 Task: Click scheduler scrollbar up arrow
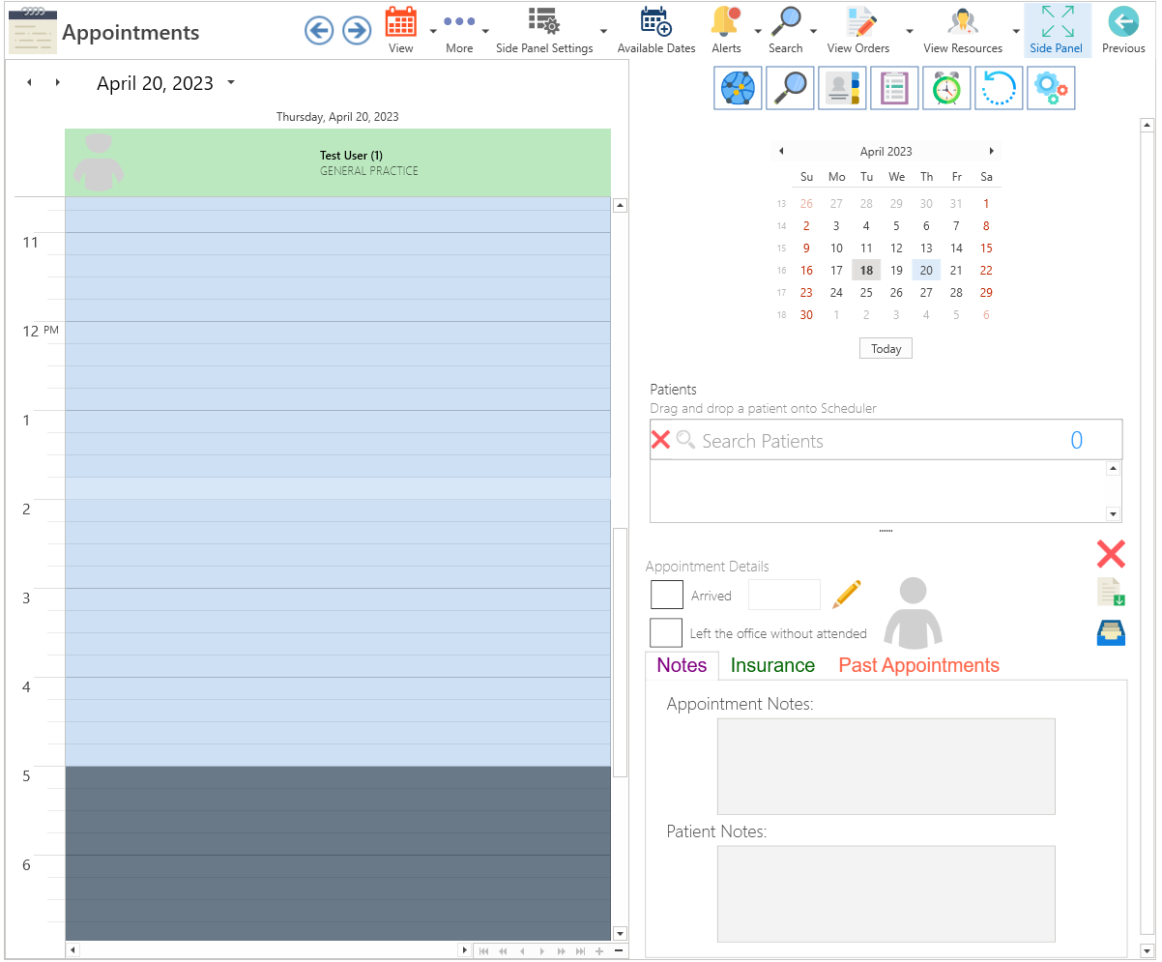(621, 205)
